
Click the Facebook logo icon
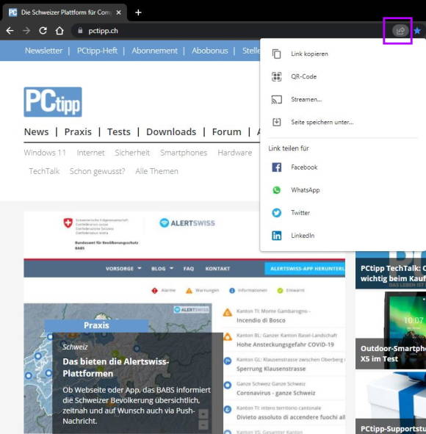[276, 167]
